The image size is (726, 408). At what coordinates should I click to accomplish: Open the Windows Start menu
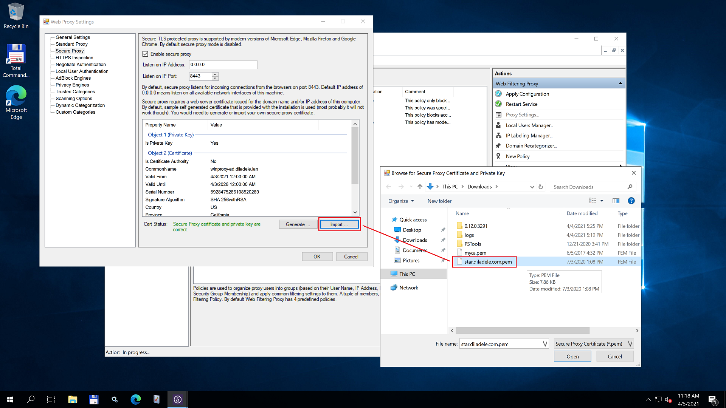tap(10, 399)
